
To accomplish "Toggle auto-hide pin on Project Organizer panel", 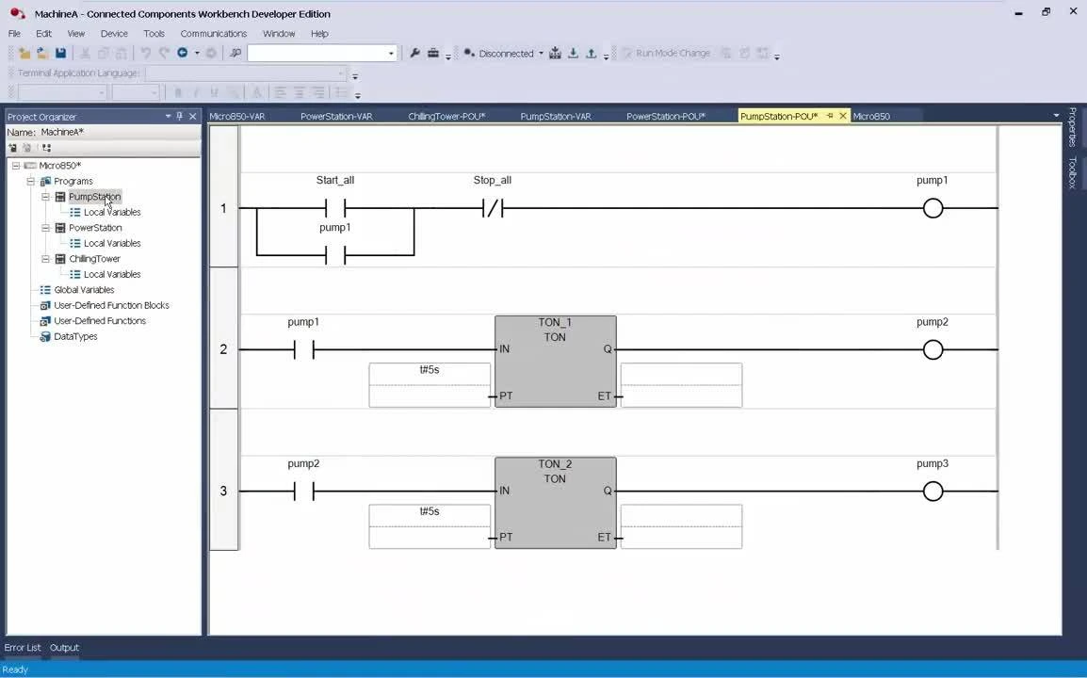I will coord(179,116).
